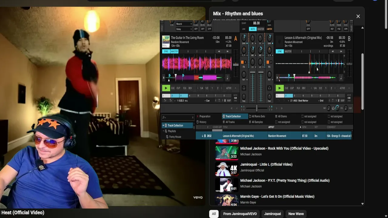Viewport: 388px width, 218px height.
Task: Set deck B loop size to 1/2
Action: coord(320,88)
